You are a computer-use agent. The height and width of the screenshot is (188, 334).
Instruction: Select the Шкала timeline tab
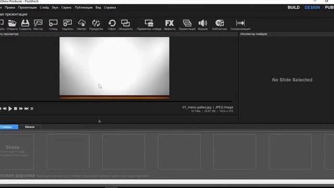30,127
